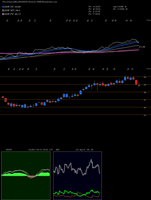The width and height of the screenshot is (151, 200).
Task: Click the white DOW MT legend swatch
Action: point(3,11)
